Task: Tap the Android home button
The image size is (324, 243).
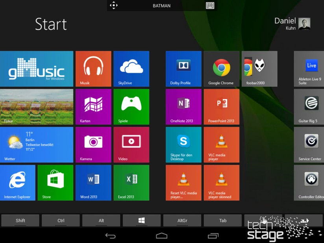Action: (x=161, y=236)
